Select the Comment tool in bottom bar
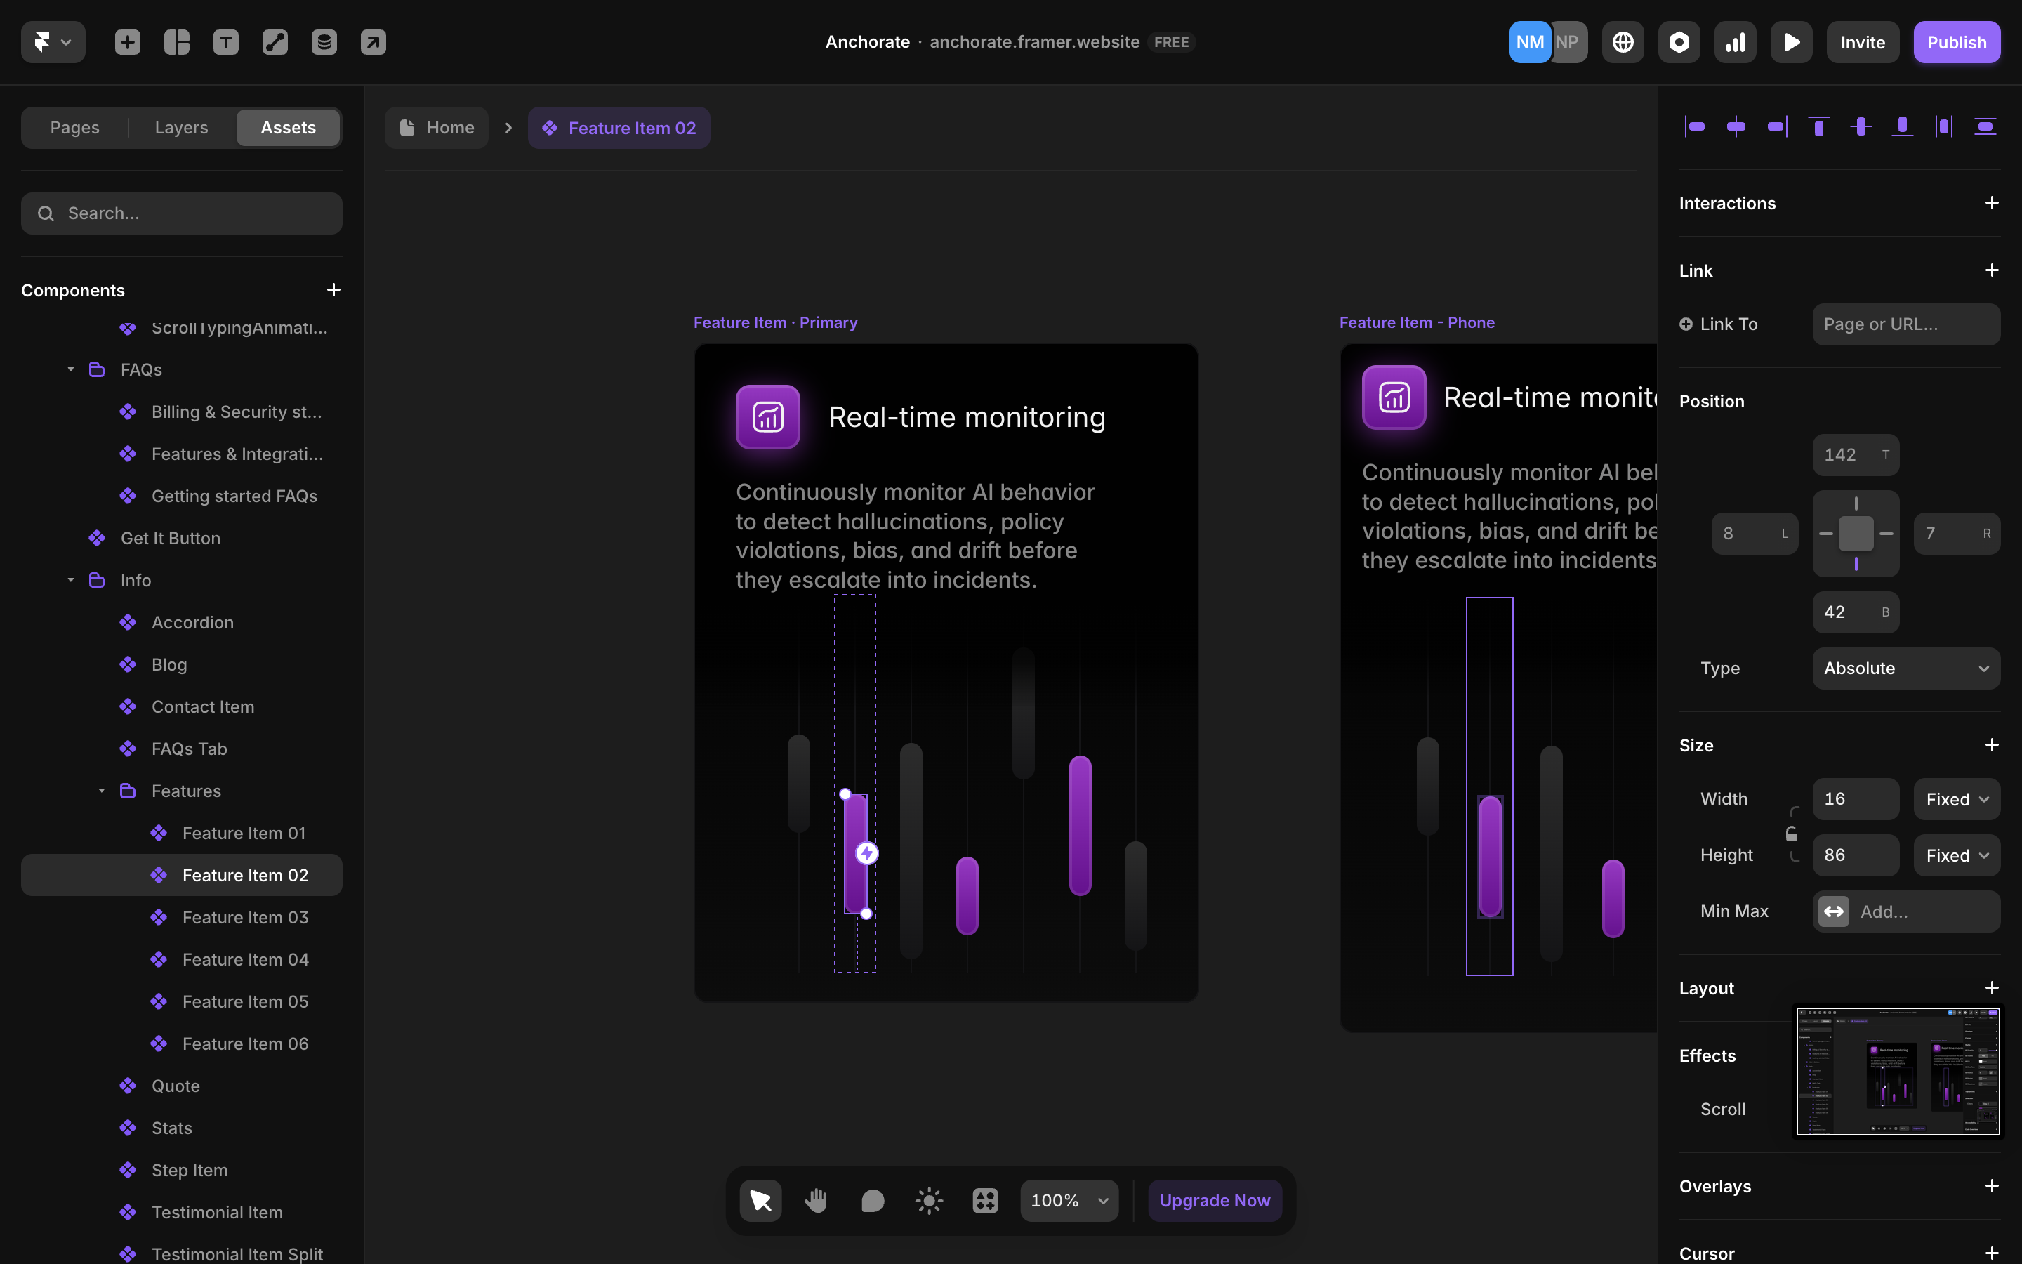 point(871,1201)
